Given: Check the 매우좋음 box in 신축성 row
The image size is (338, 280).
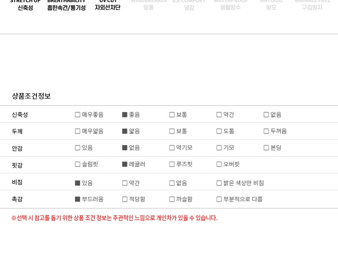Looking at the screenshot, I should (x=78, y=115).
